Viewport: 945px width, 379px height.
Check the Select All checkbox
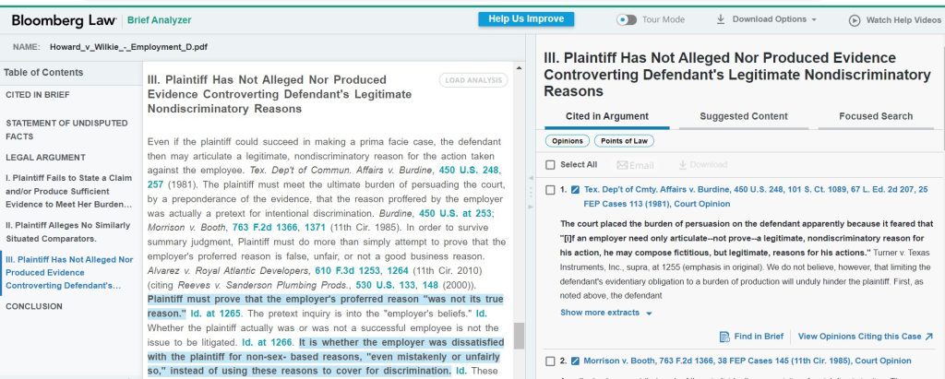tap(550, 165)
